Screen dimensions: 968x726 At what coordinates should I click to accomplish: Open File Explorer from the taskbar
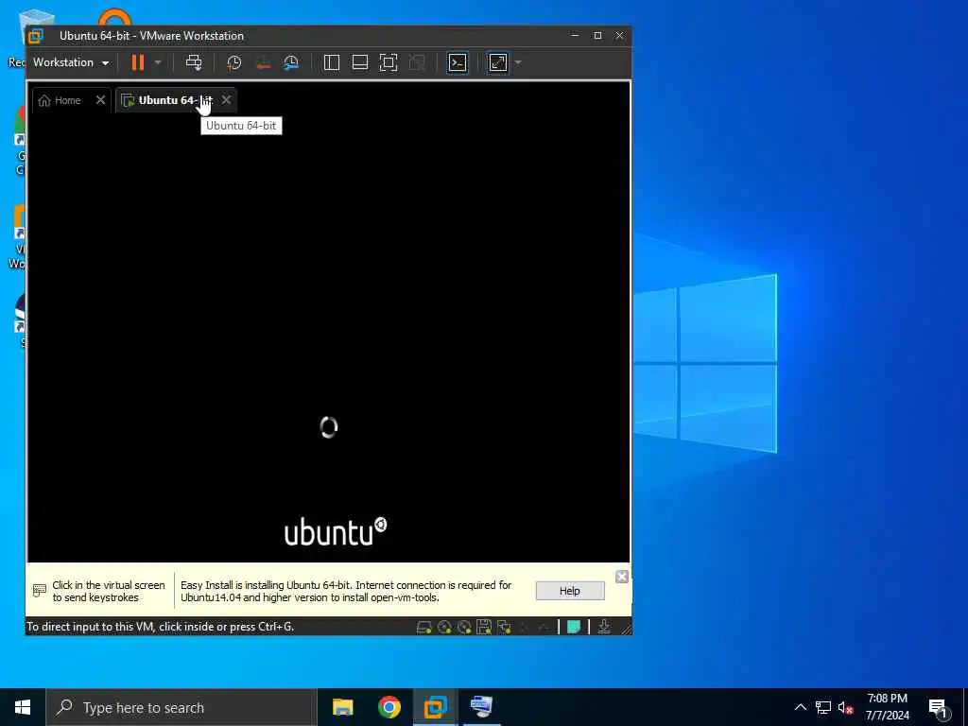coord(342,707)
